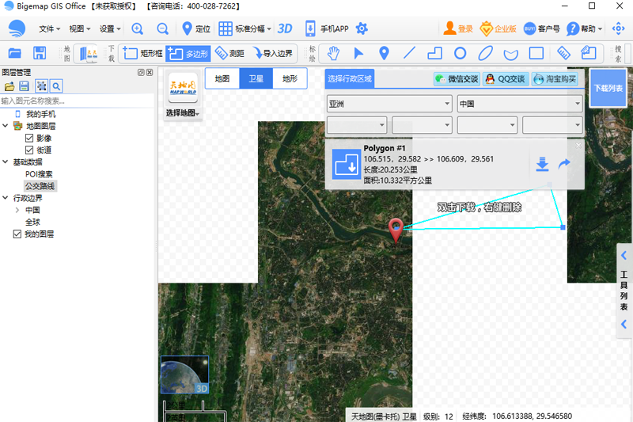Select the location pin marker tool
The width and height of the screenshot is (633, 422).
[x=384, y=54]
